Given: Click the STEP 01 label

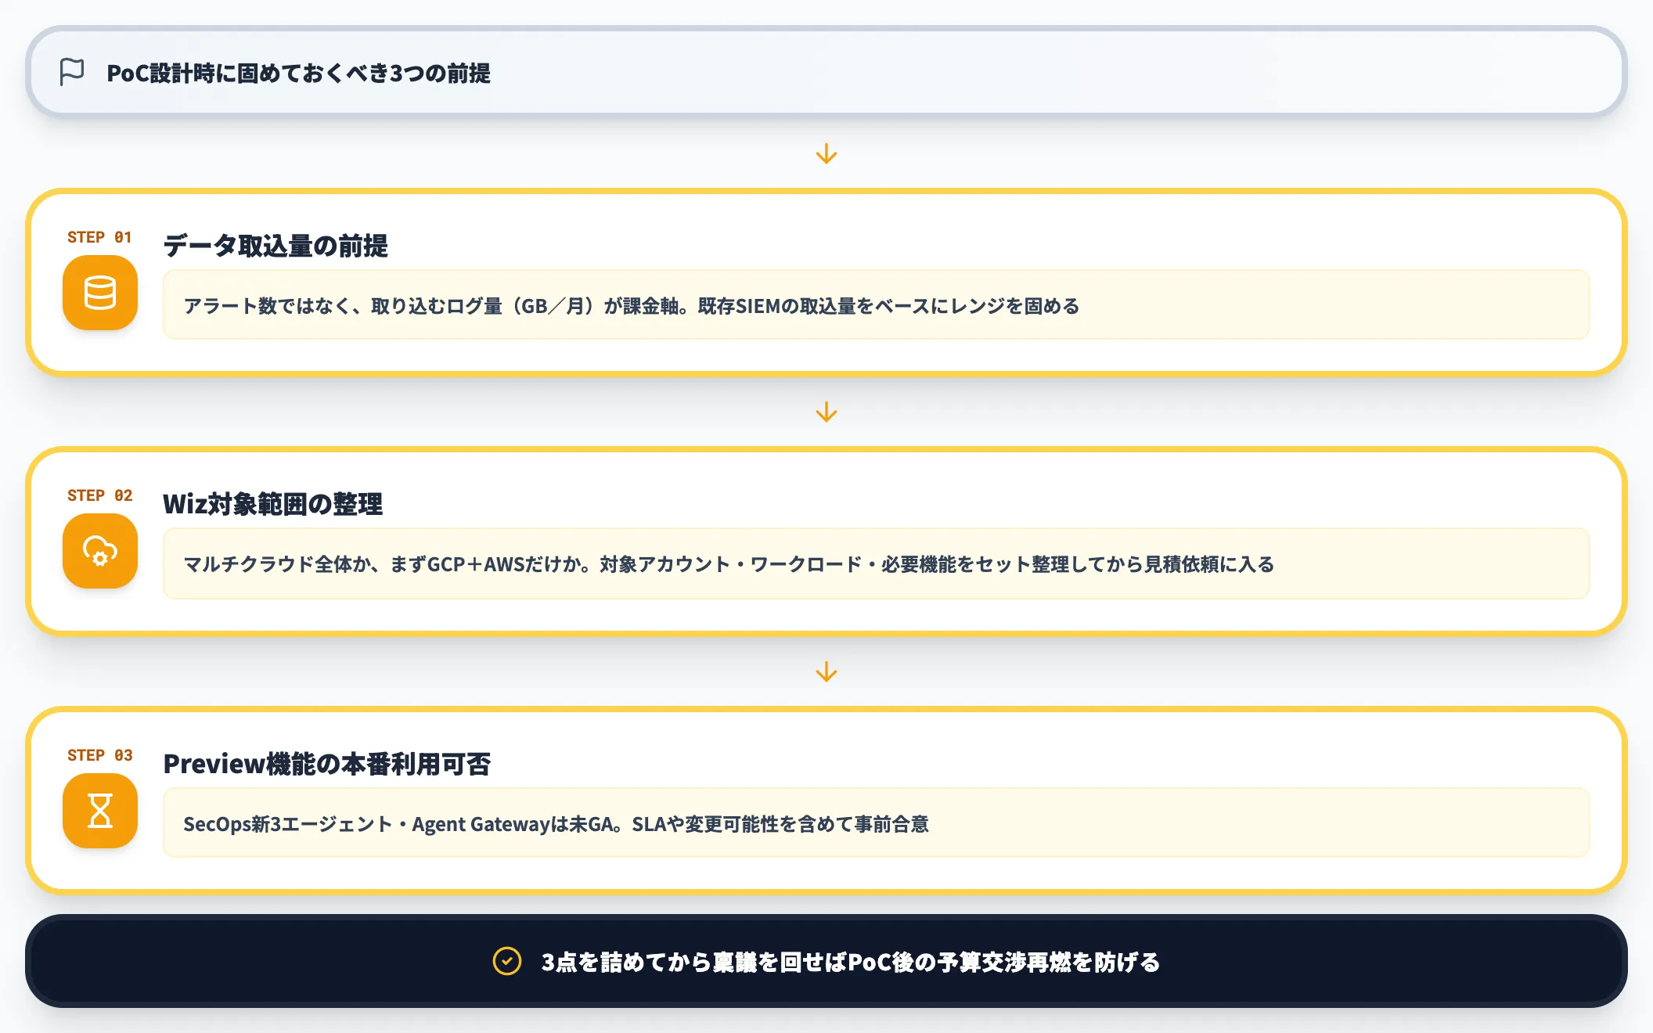Looking at the screenshot, I should pos(99,237).
